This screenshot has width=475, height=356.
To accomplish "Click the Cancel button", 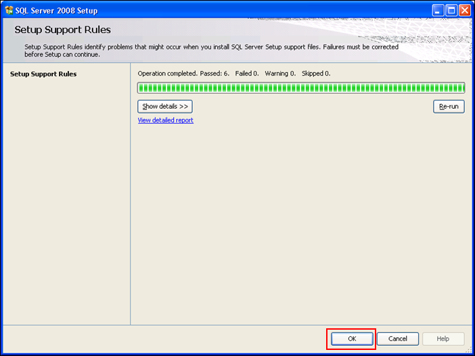I will (397, 338).
